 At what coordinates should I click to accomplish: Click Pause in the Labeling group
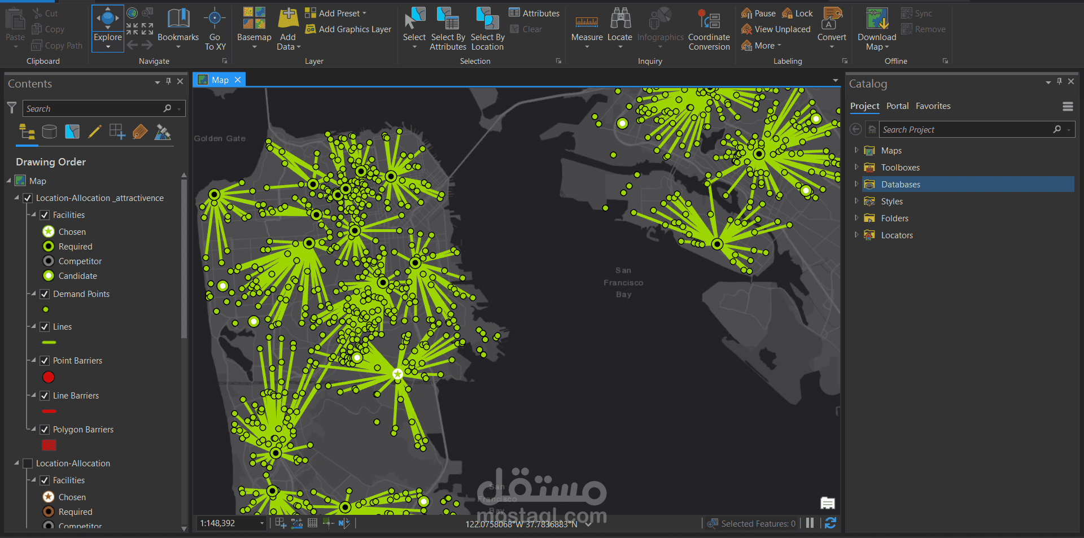click(x=758, y=13)
